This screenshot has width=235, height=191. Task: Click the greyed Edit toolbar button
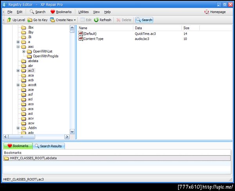[86, 20]
